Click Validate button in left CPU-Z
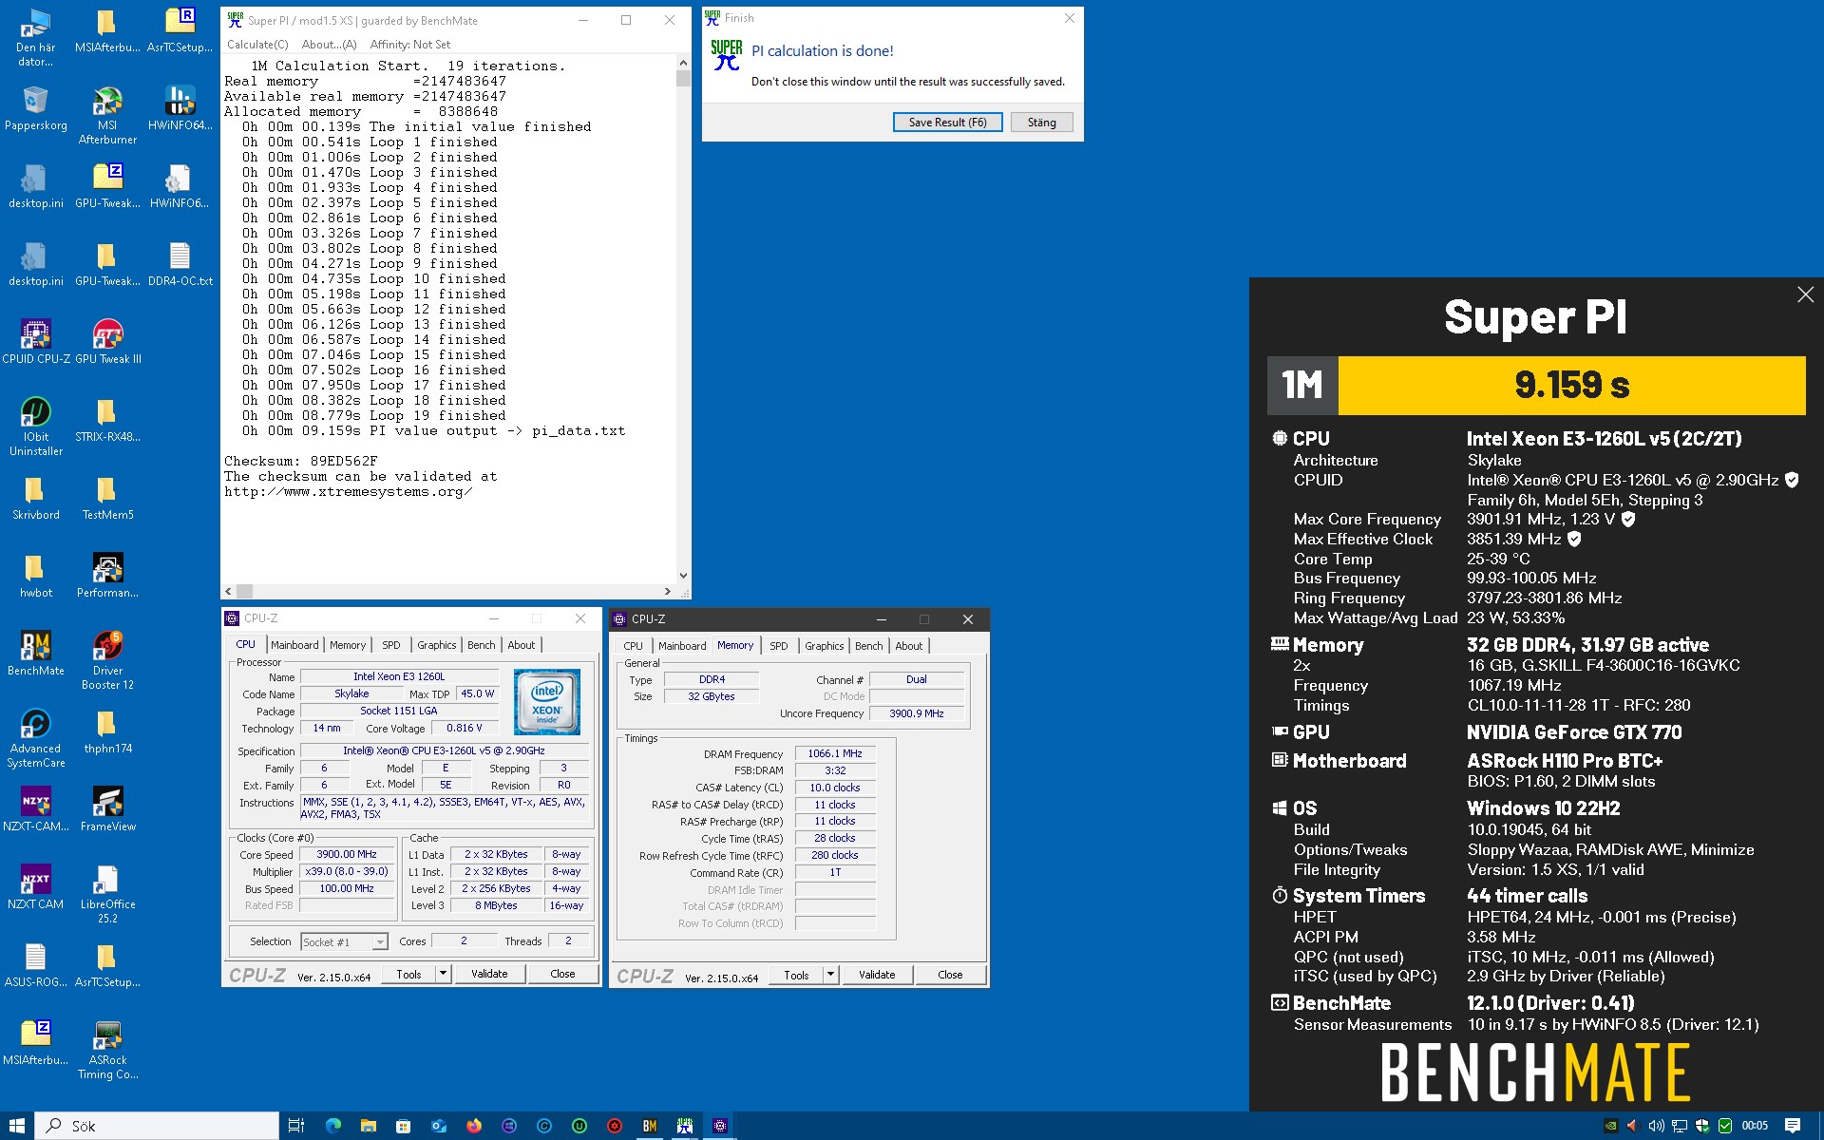Image resolution: width=1824 pixels, height=1140 pixels. [x=489, y=974]
